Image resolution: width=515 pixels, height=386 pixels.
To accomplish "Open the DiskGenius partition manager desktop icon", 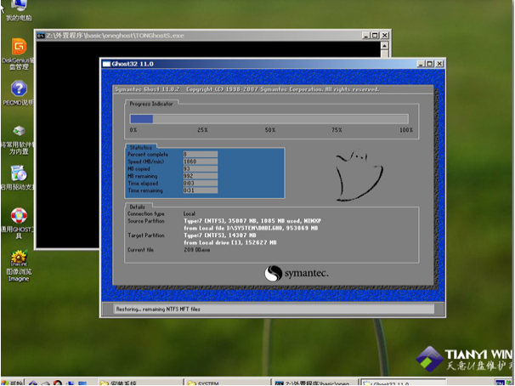I will (18, 49).
